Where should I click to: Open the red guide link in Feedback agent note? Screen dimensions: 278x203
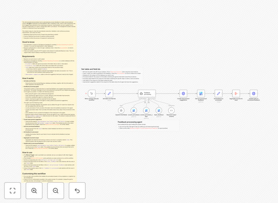[144, 128]
